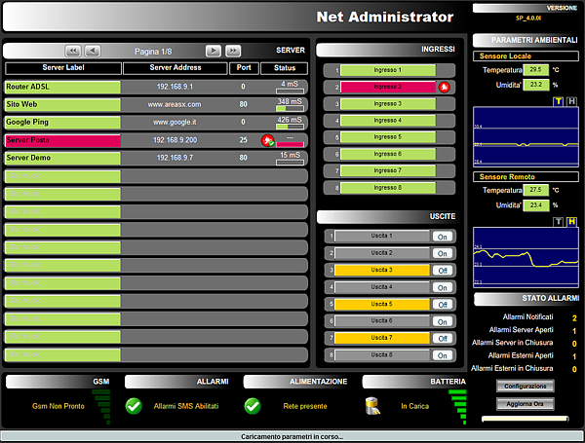Show temperature graph for Sensore Locale
585x443 pixels.
tap(559, 101)
